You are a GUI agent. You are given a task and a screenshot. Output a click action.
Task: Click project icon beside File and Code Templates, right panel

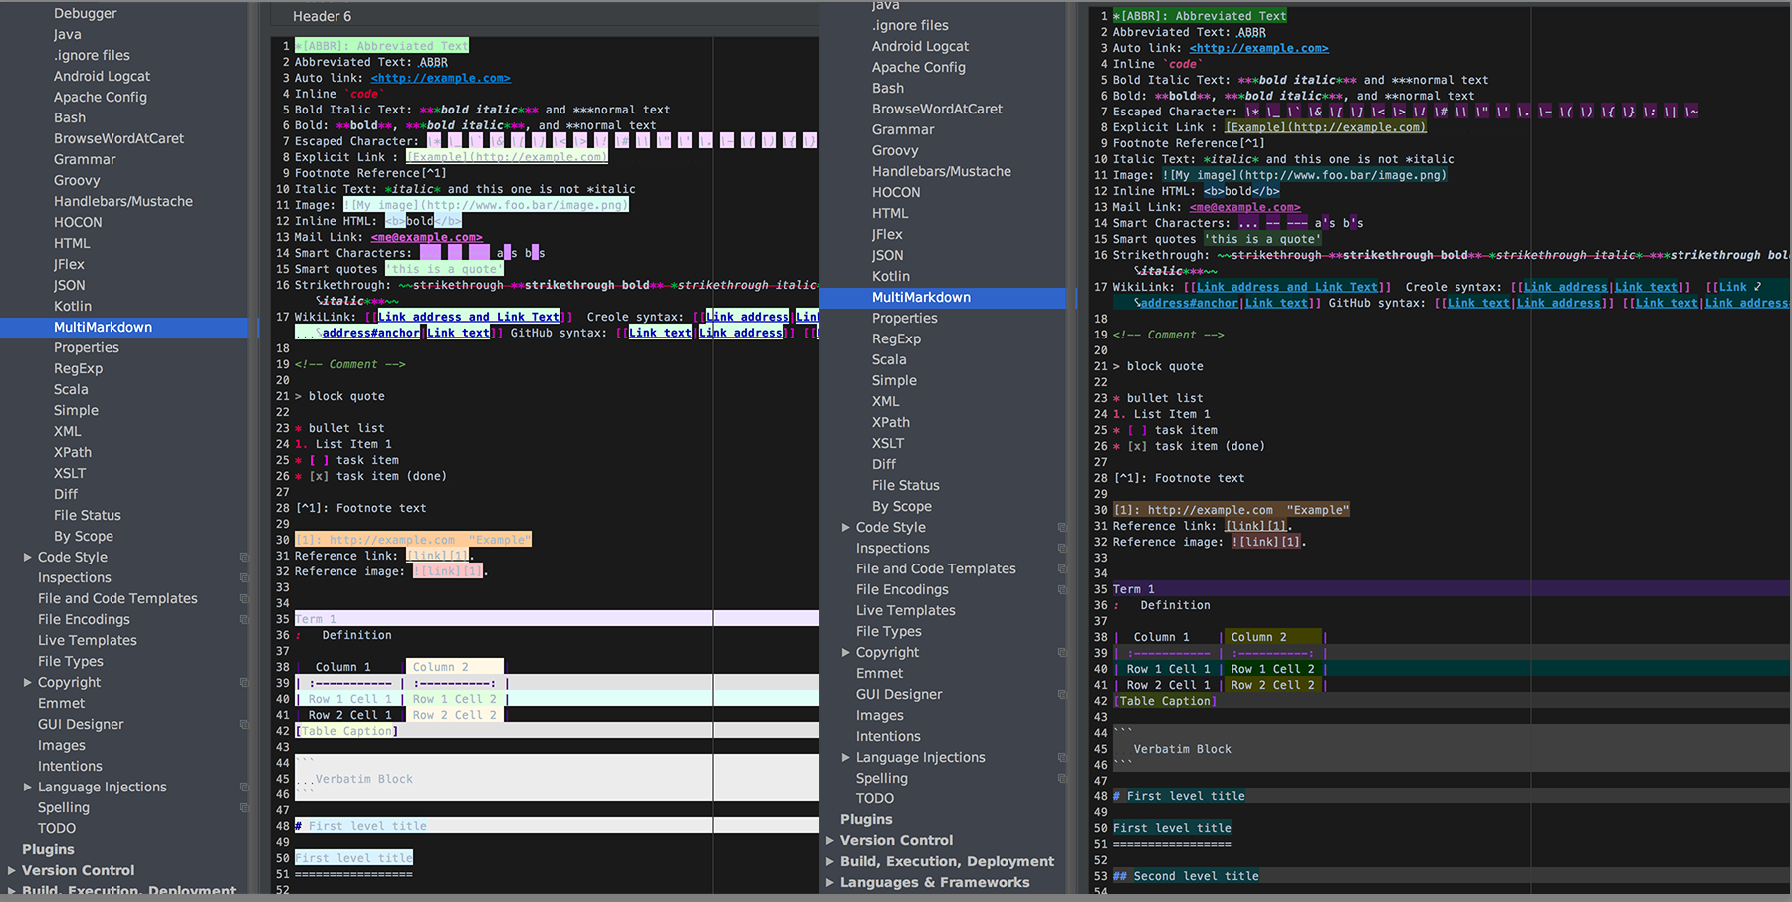click(1061, 569)
